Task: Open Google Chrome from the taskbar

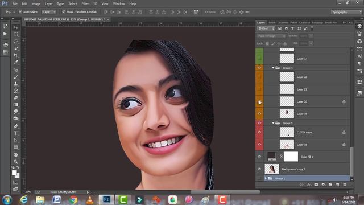Action: pos(73,200)
